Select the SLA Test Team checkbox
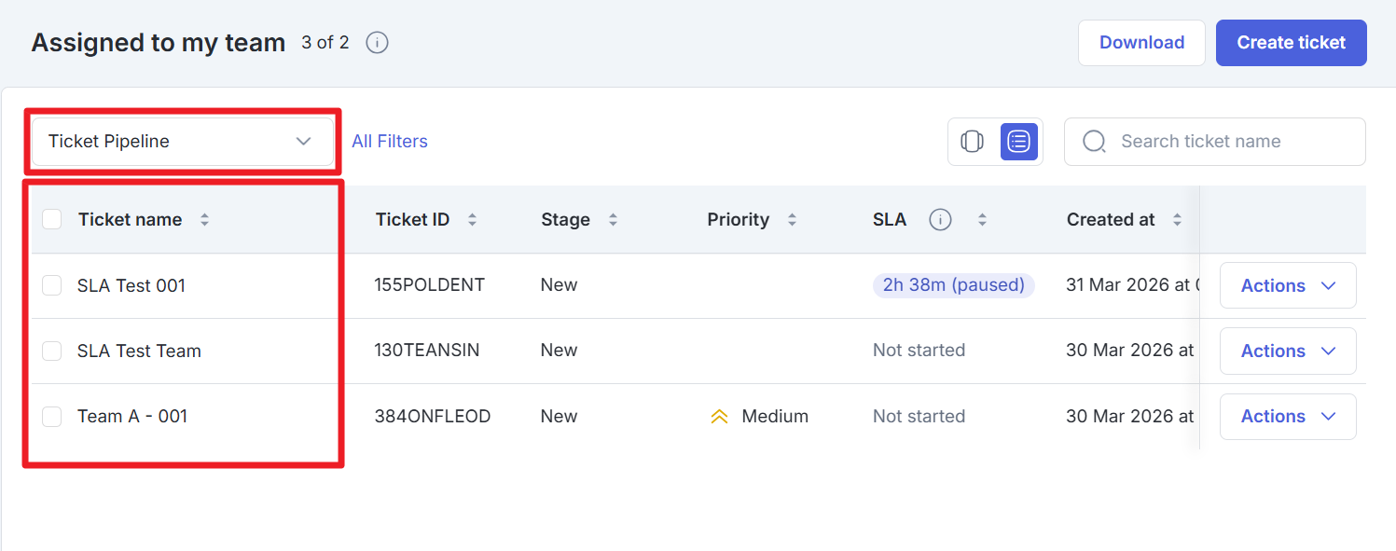1396x551 pixels. (x=52, y=351)
